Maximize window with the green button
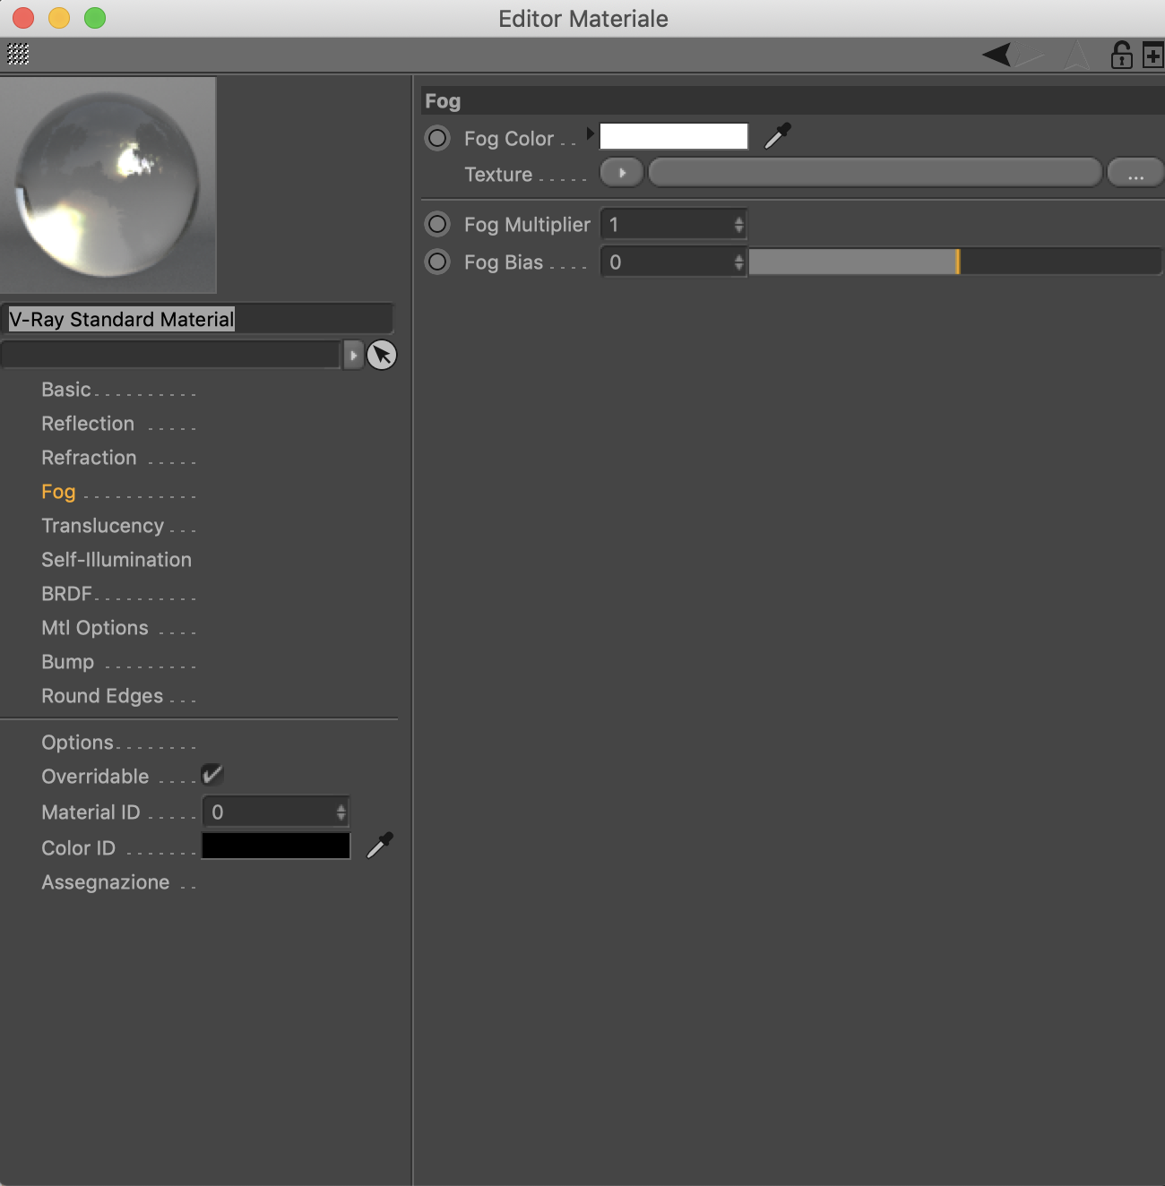Viewport: 1165px width, 1186px height. [95, 18]
